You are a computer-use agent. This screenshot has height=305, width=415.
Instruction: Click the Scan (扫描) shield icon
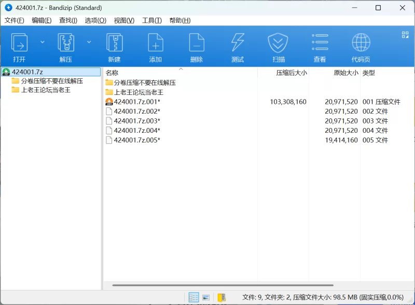(278, 43)
